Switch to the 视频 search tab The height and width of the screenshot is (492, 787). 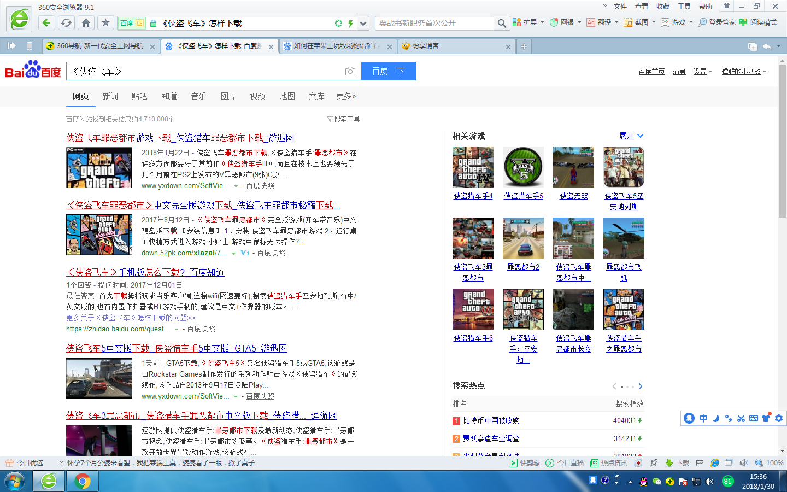pos(257,96)
